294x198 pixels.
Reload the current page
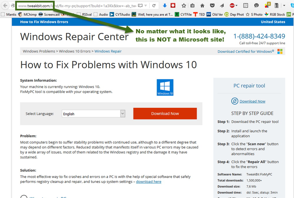154,6
